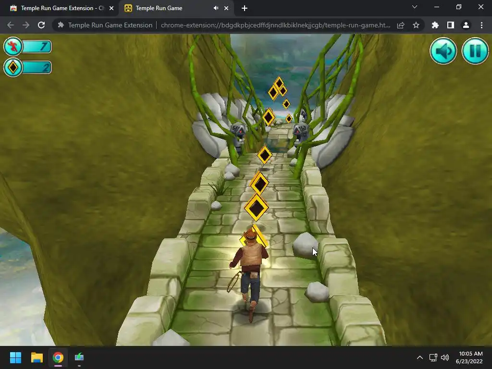The image size is (492, 369).
Task: Switch to Temple Run Game Extension tab
Action: tap(60, 8)
